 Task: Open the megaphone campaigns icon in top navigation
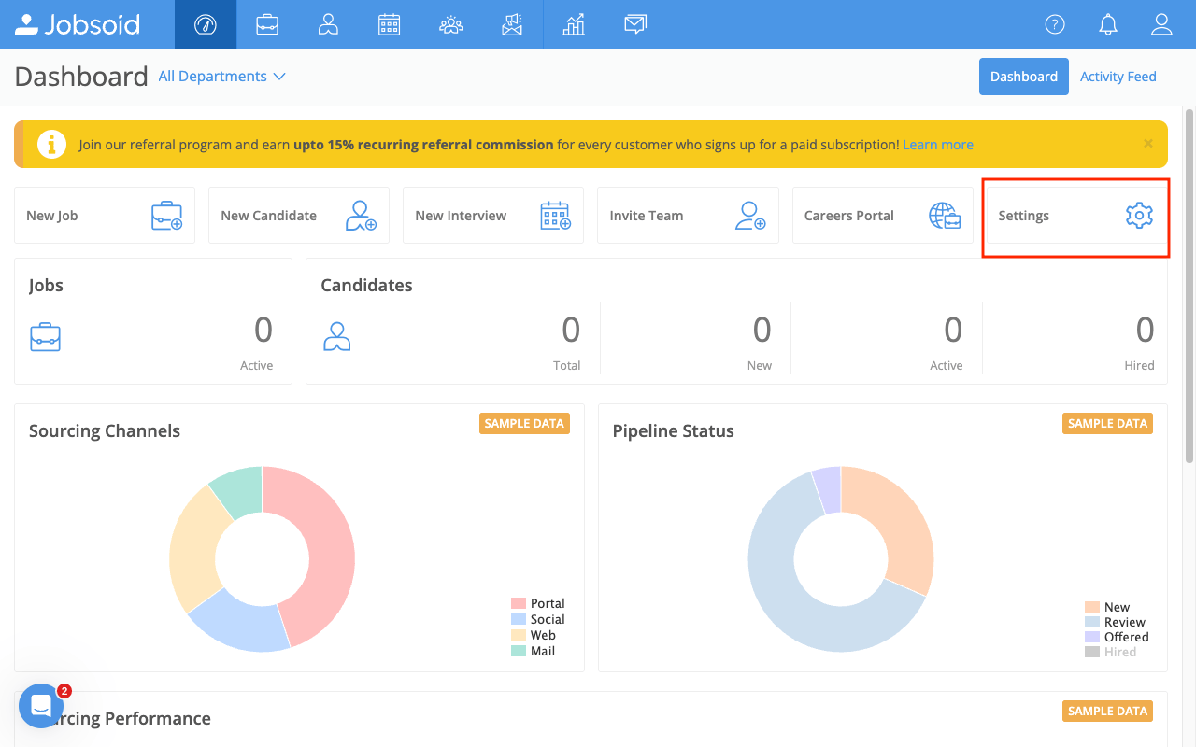tap(512, 24)
